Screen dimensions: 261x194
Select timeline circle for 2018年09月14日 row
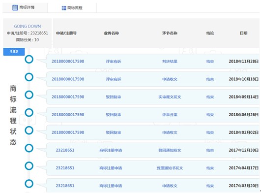tap(29, 95)
